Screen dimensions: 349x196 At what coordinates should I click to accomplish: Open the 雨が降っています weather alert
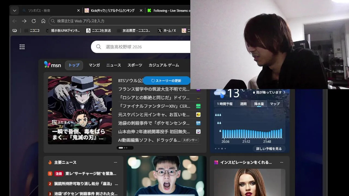click(x=269, y=92)
